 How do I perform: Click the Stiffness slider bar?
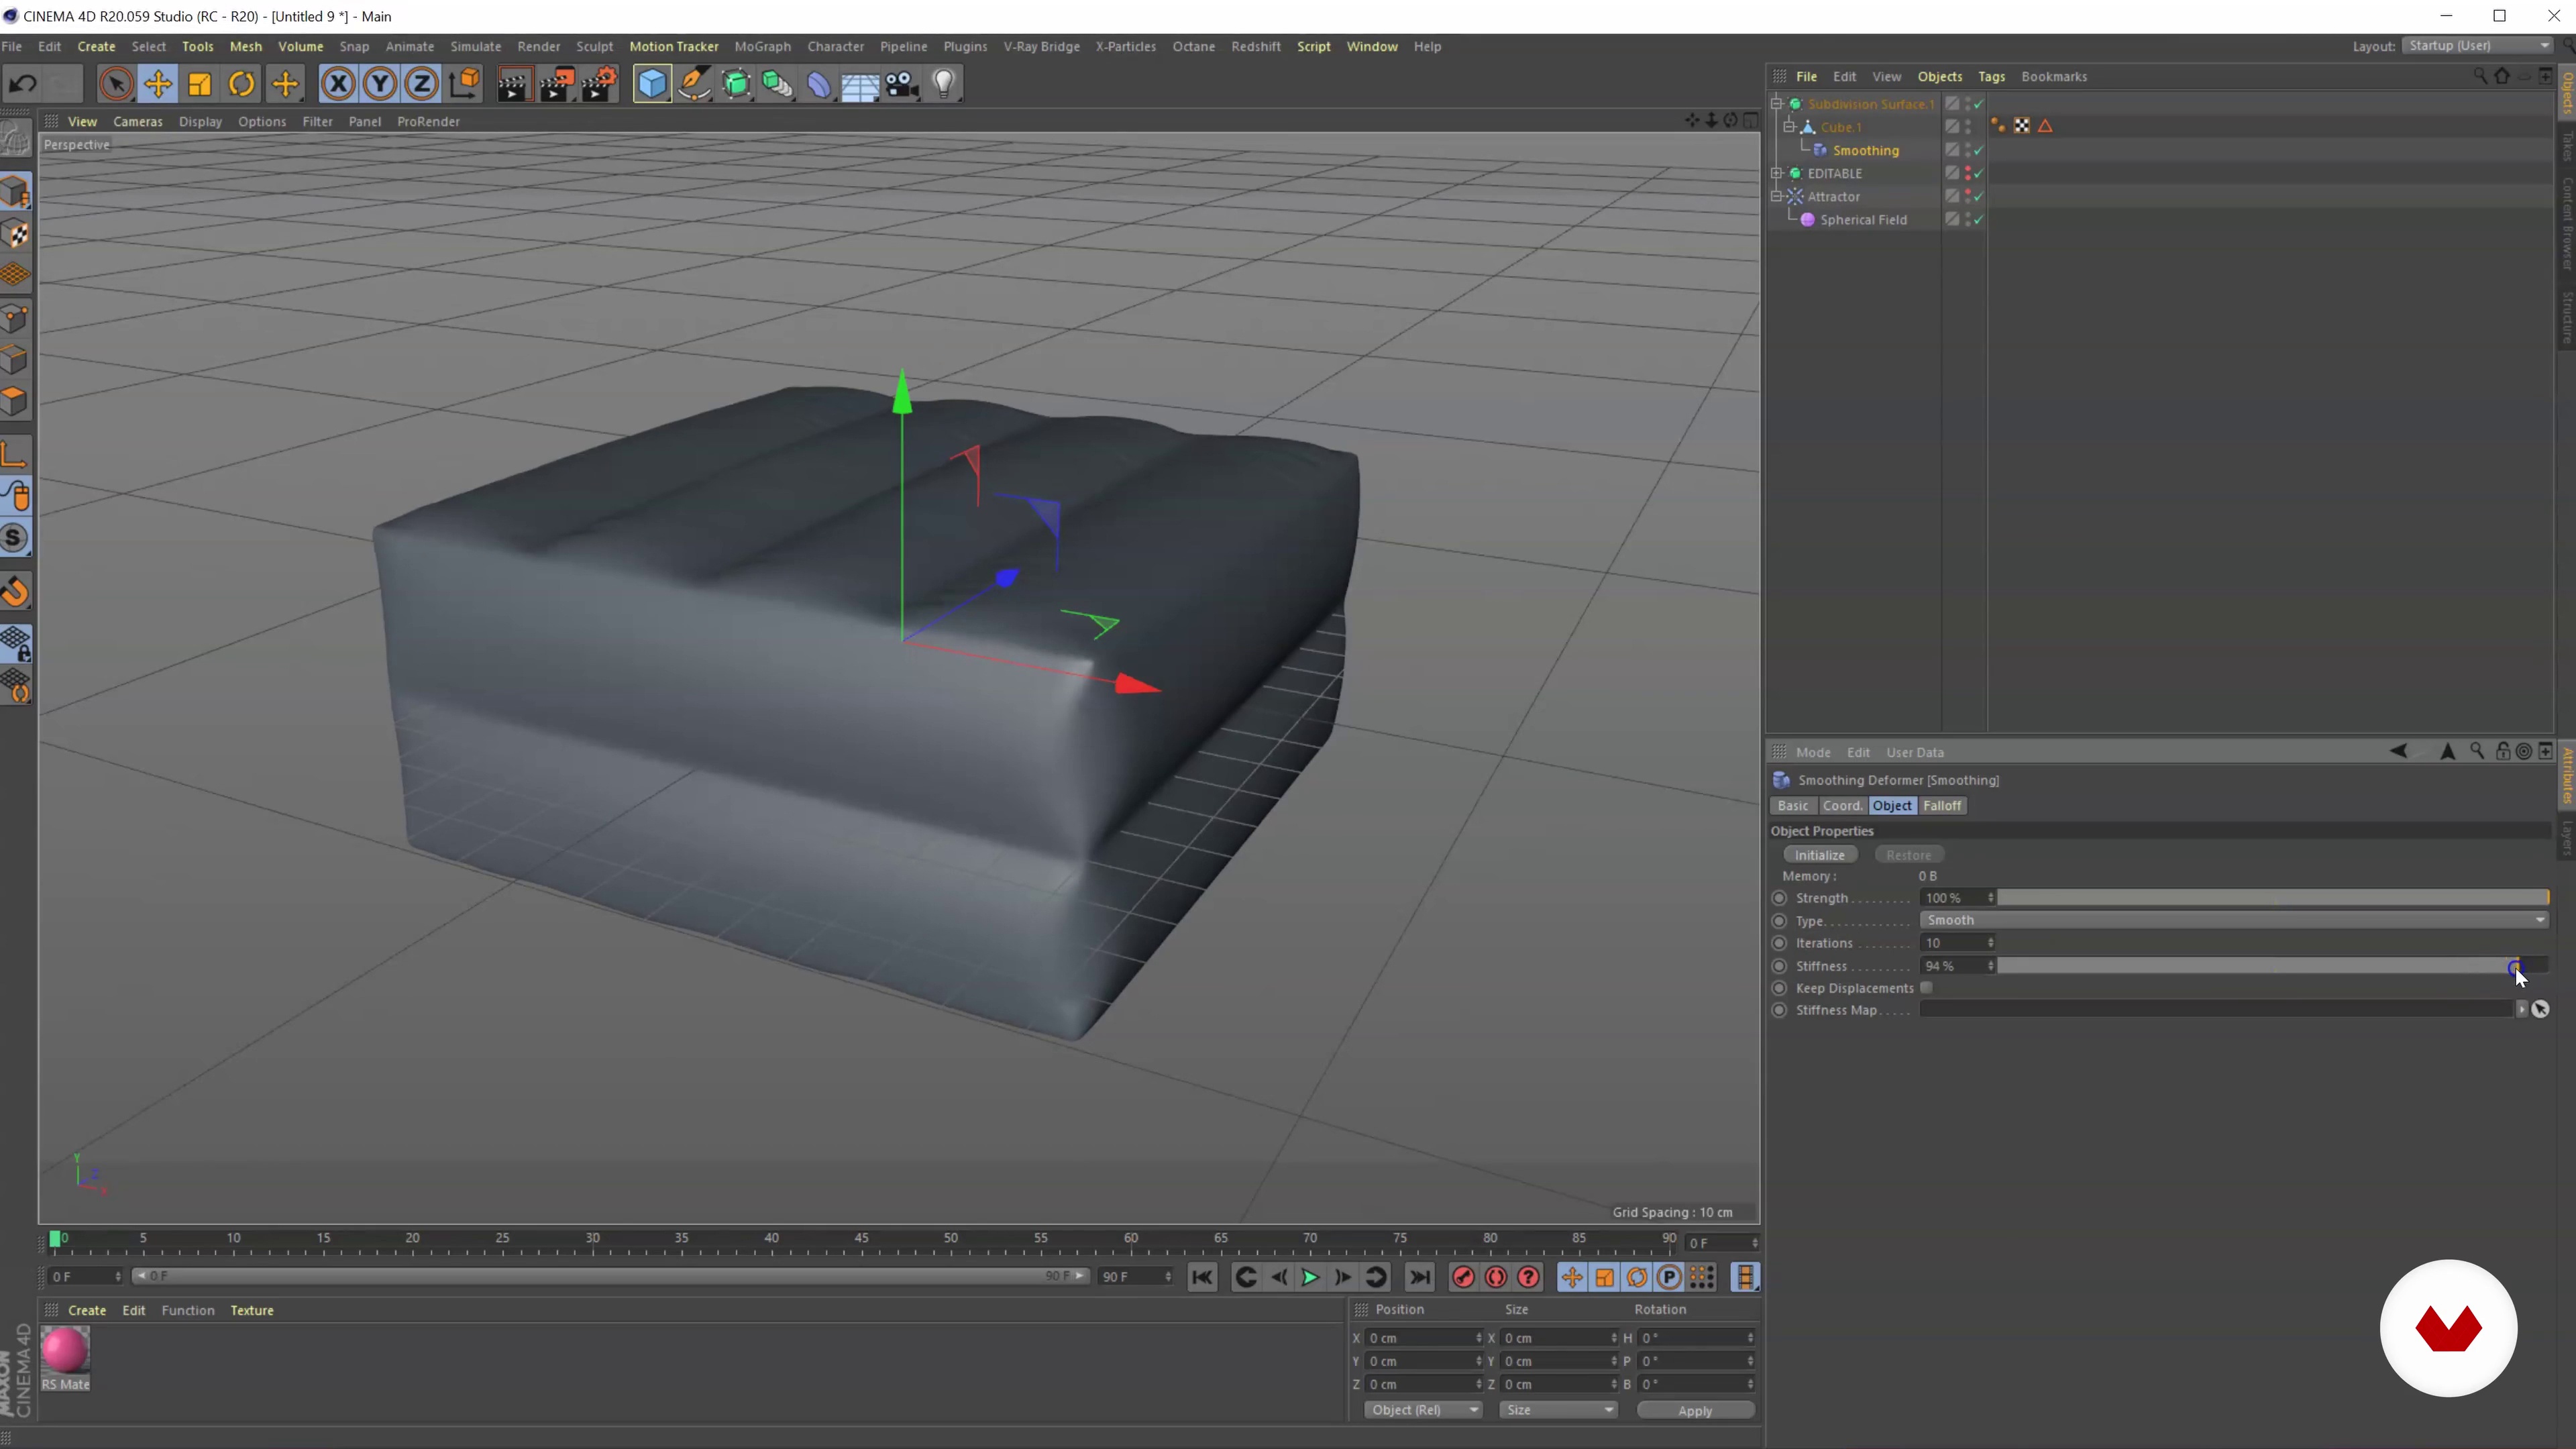[x=2273, y=966]
